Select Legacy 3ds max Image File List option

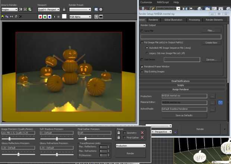click(147, 53)
